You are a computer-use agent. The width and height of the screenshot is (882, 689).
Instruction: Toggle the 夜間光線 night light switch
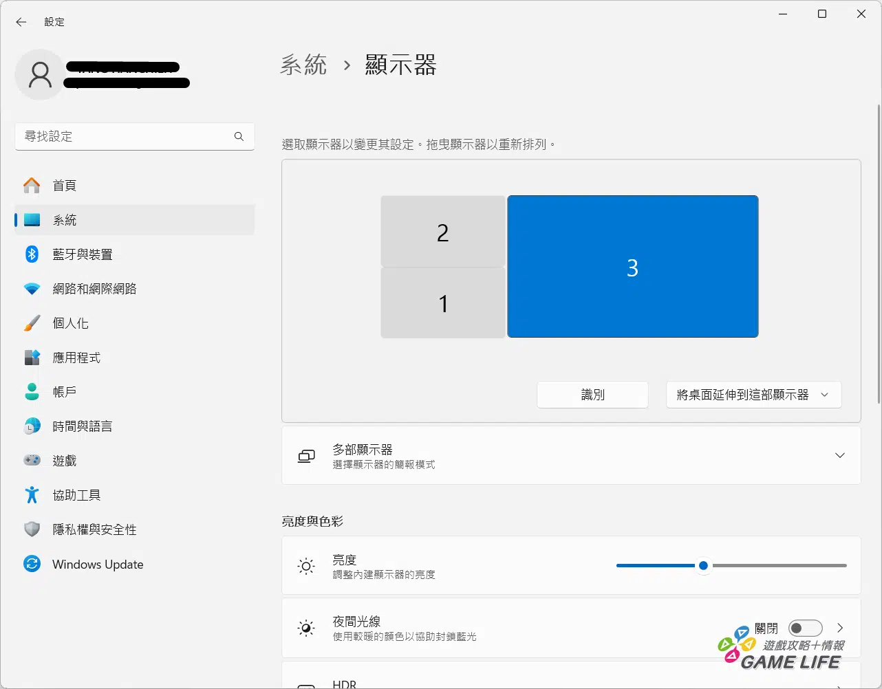click(x=805, y=628)
